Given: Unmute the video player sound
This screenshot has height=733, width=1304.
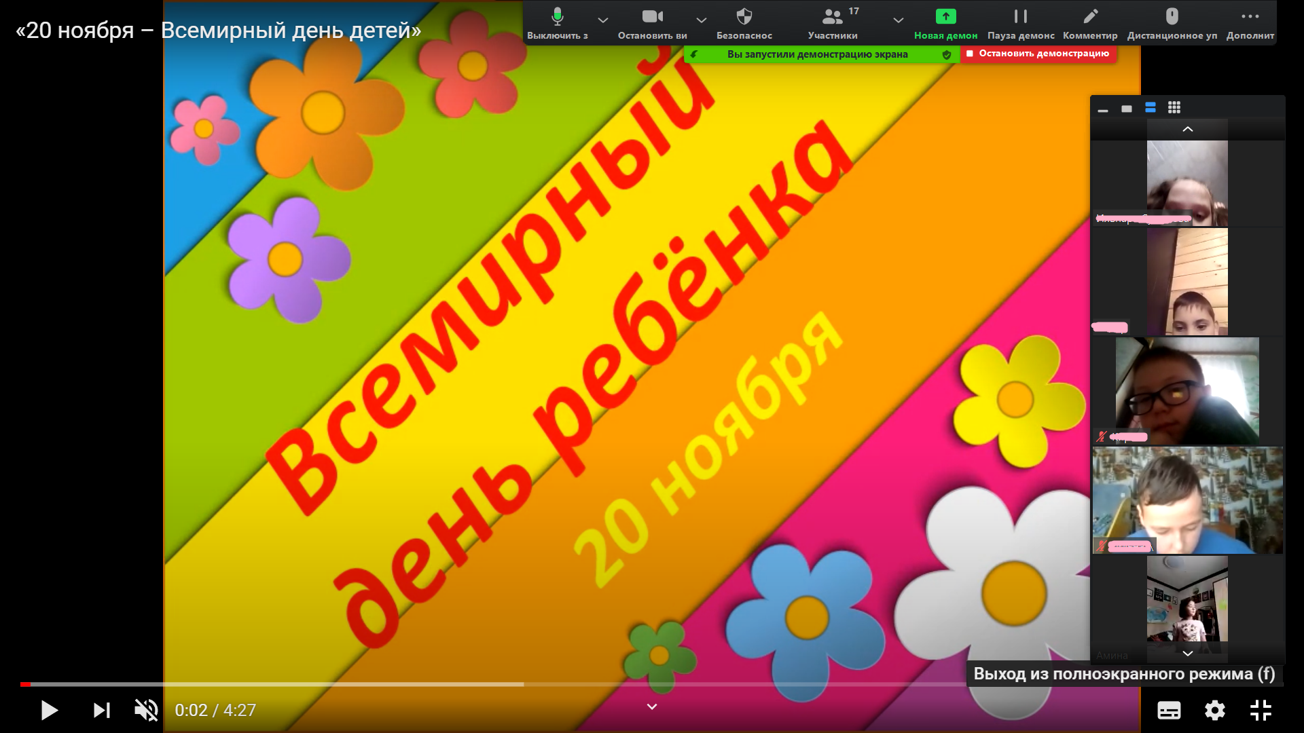Looking at the screenshot, I should [146, 711].
